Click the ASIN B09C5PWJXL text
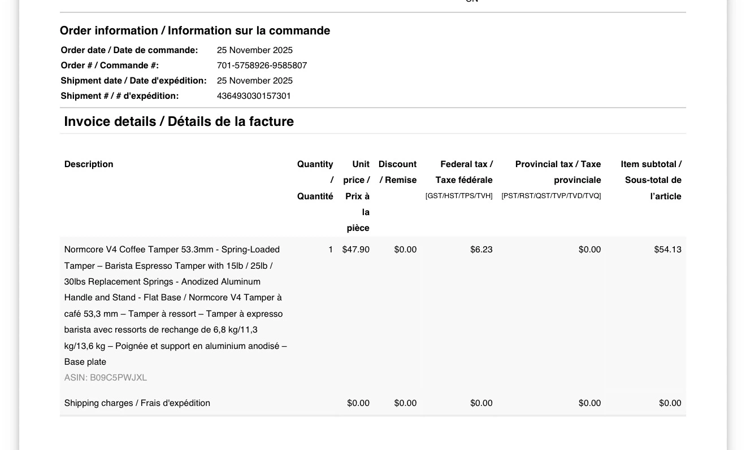Screen dimensions: 746x450 (106, 378)
